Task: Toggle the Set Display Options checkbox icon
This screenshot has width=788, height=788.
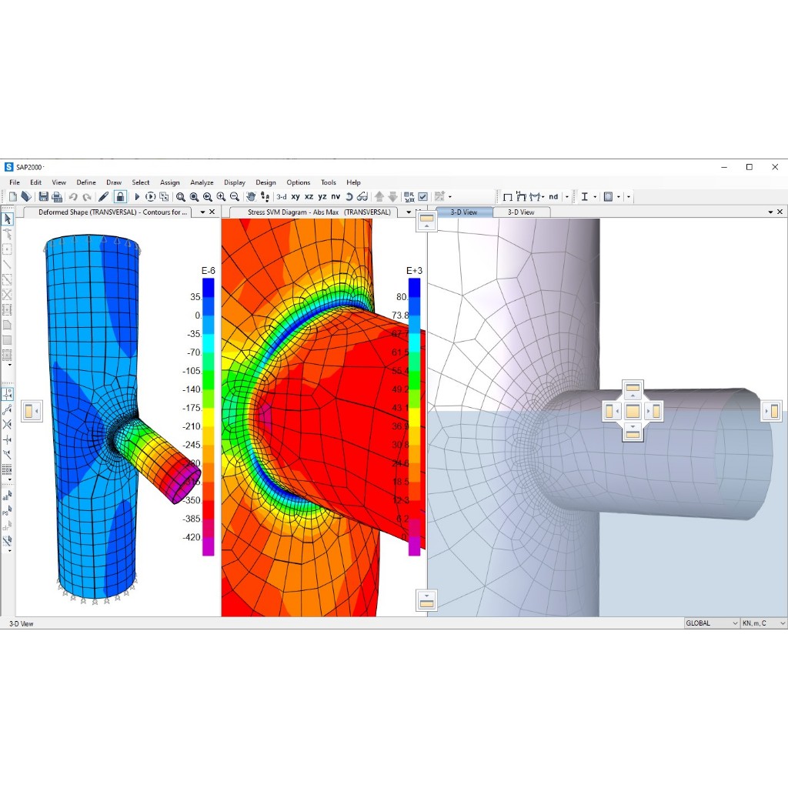Action: (x=422, y=196)
